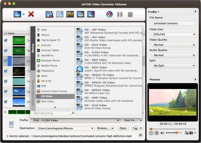Uncheck the first file row checkbox
This screenshot has height=143, width=201.
point(6,40)
